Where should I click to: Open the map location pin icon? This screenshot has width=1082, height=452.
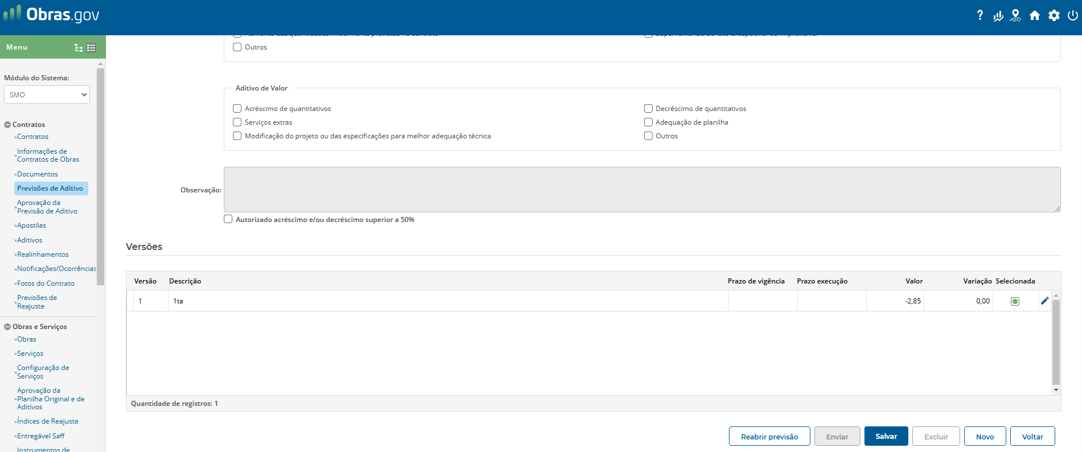coord(1015,15)
